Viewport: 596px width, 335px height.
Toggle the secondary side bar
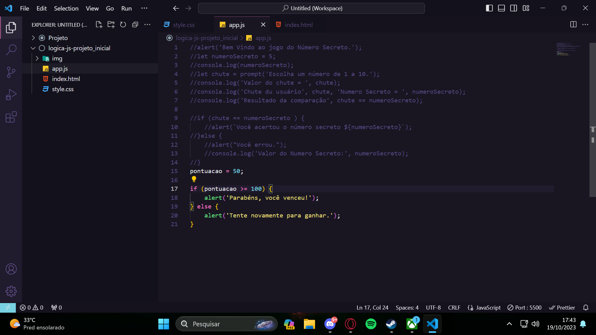(x=514, y=8)
